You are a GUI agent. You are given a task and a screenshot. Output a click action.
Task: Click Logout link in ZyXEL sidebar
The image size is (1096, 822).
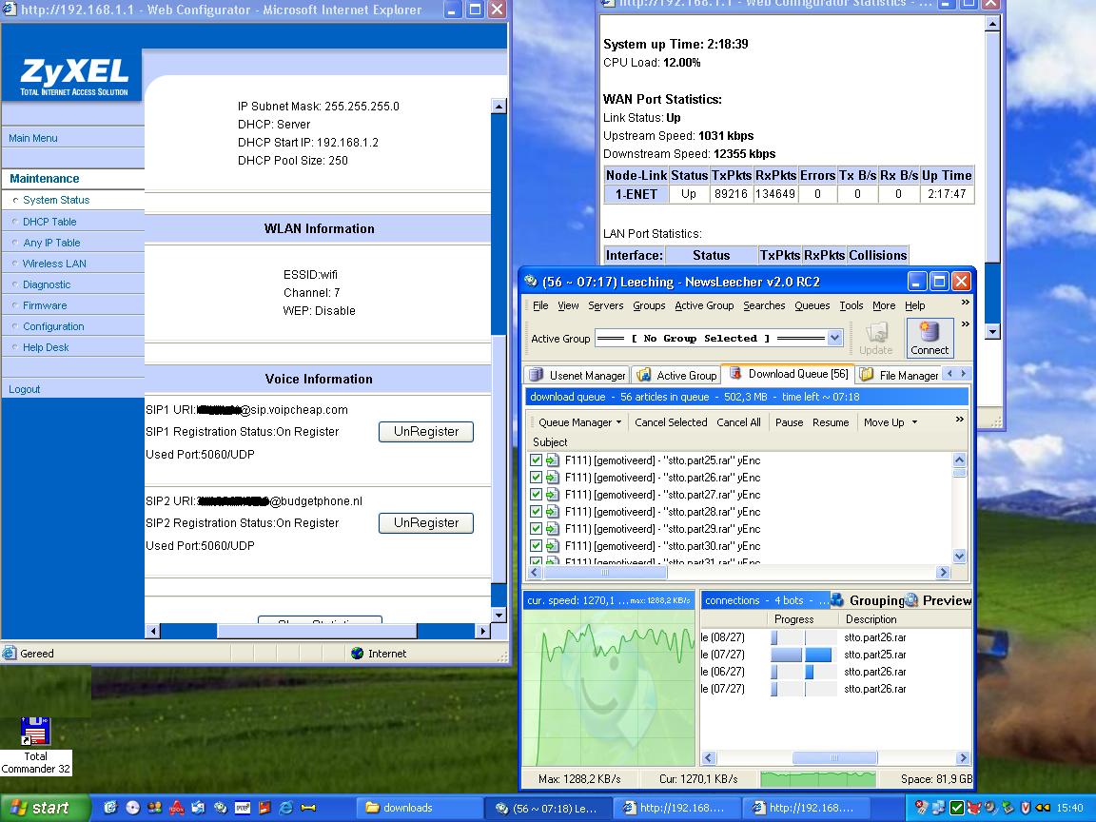click(25, 389)
